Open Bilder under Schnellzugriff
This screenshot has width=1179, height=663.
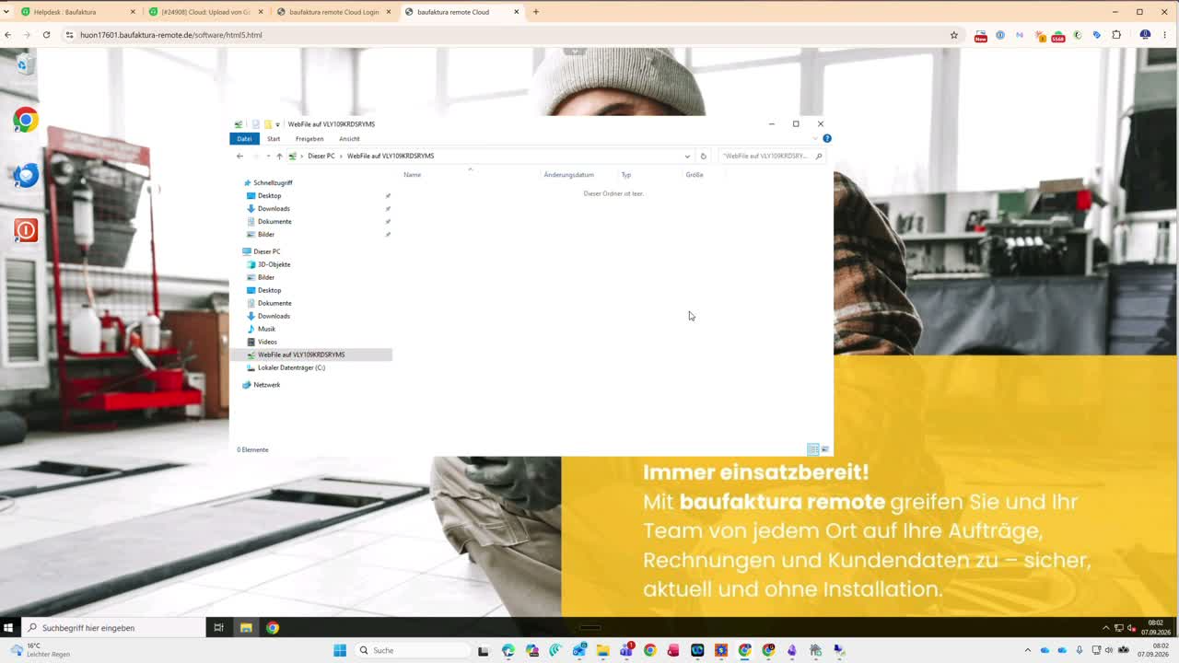tap(266, 234)
